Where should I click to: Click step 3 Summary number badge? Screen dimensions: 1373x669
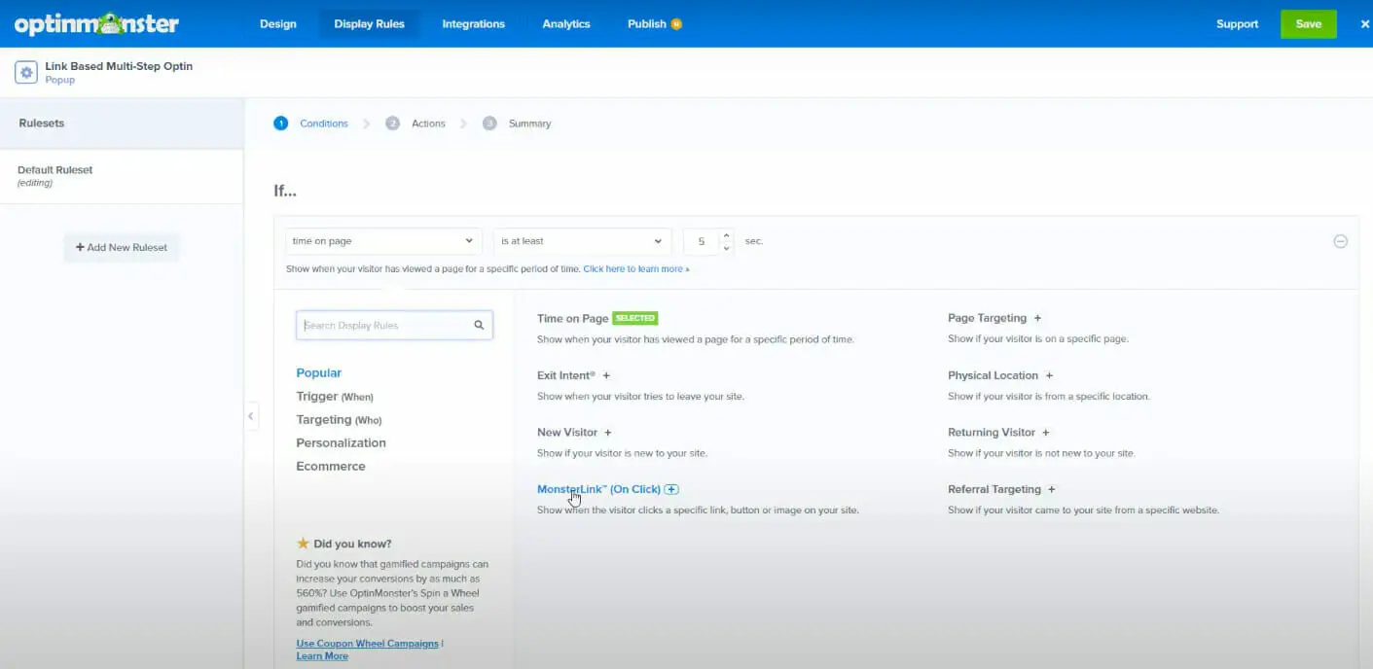[x=489, y=123]
